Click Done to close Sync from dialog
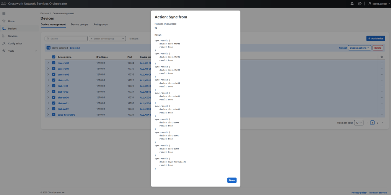The width and height of the screenshot is (391, 195). (x=231, y=180)
